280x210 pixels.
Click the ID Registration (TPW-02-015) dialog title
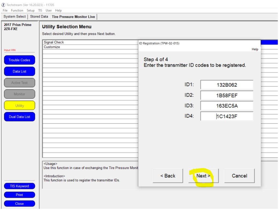tap(159, 43)
